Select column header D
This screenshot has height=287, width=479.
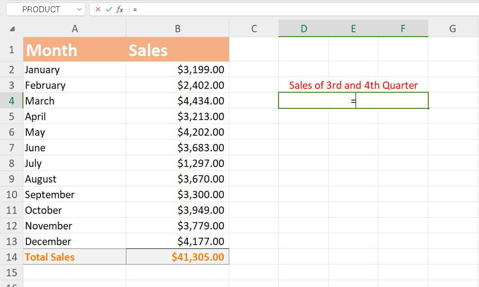tap(304, 29)
